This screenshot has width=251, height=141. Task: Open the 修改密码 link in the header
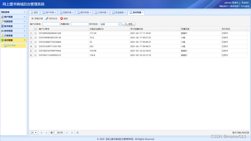234,6
